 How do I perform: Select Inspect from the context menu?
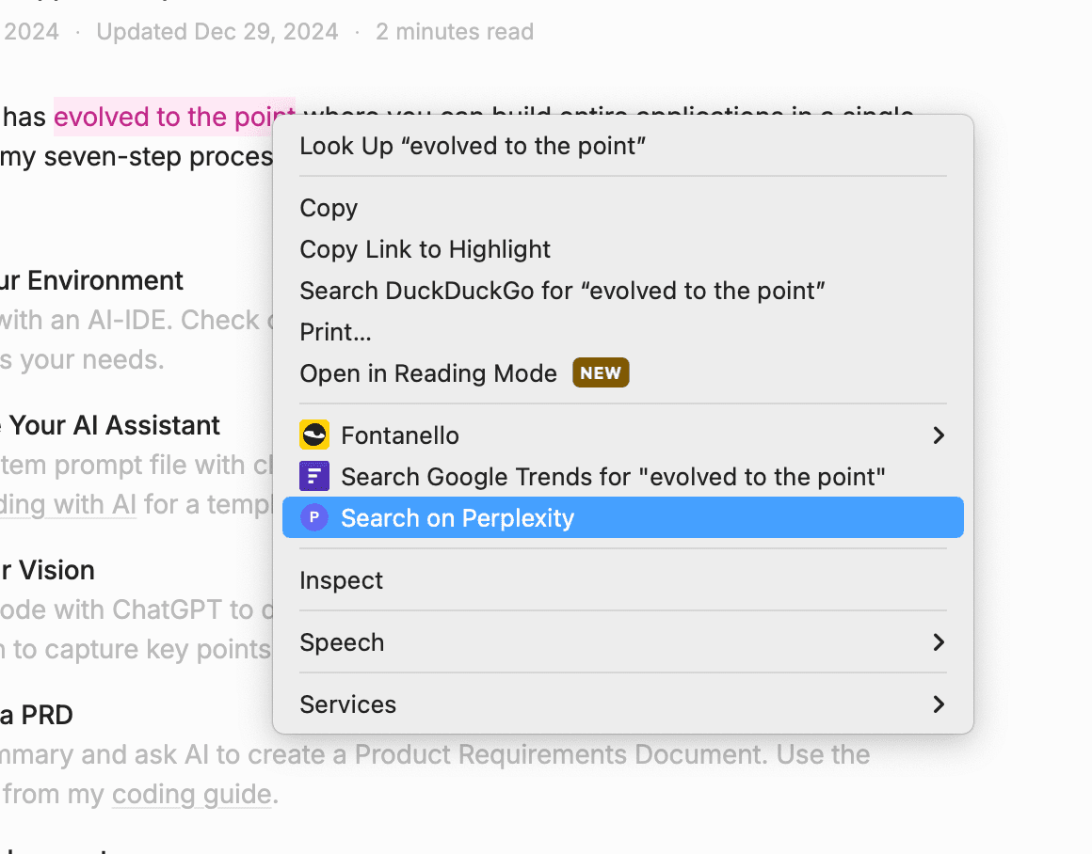coord(341,579)
